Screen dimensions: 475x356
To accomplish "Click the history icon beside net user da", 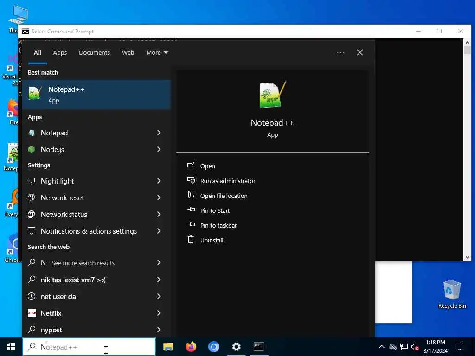I will (x=32, y=296).
